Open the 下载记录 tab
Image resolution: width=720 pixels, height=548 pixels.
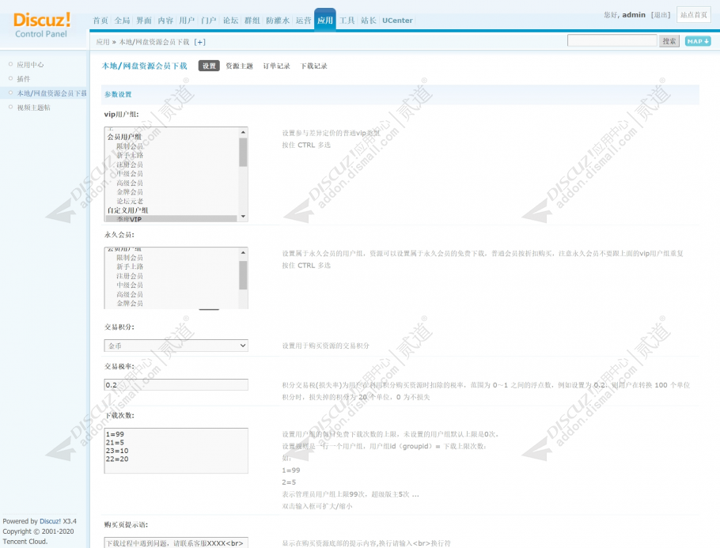(313, 66)
